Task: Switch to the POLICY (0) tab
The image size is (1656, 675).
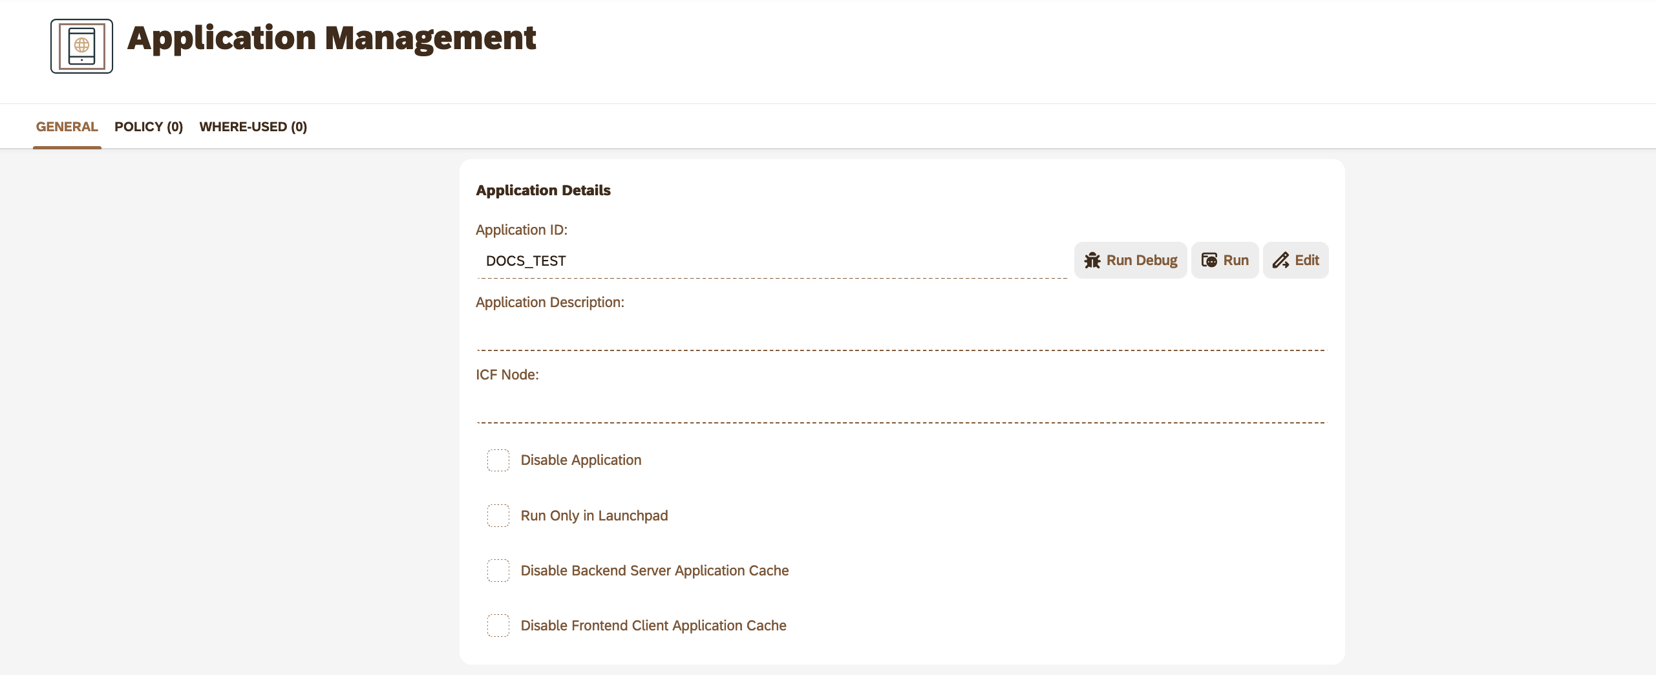Action: tap(149, 126)
